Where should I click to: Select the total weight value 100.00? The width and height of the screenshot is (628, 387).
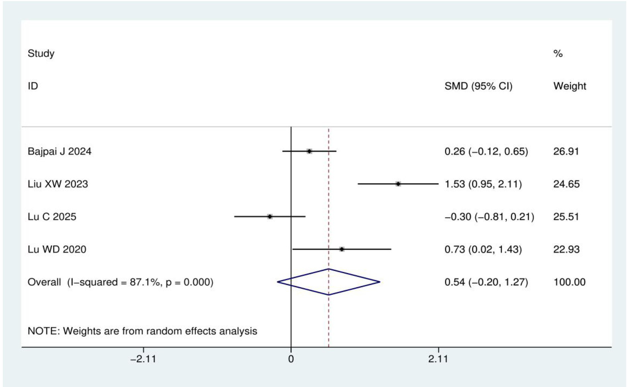coord(569,282)
